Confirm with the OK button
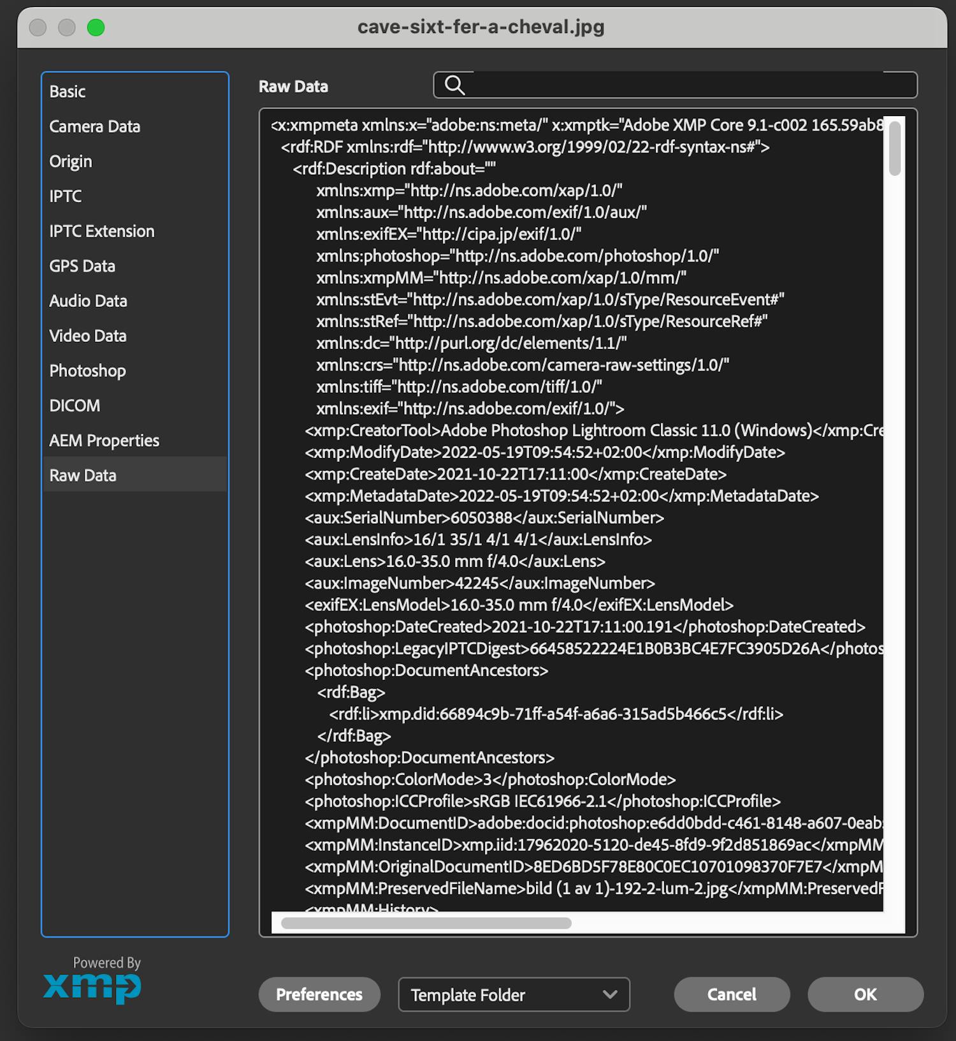Image resolution: width=956 pixels, height=1041 pixels. [x=865, y=994]
